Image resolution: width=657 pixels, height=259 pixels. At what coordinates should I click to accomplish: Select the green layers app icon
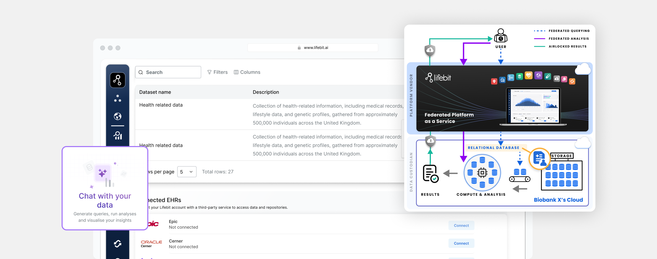click(x=519, y=76)
